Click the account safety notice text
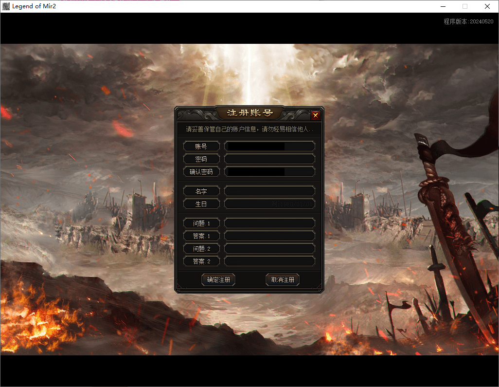The width and height of the screenshot is (499, 387). tap(249, 129)
